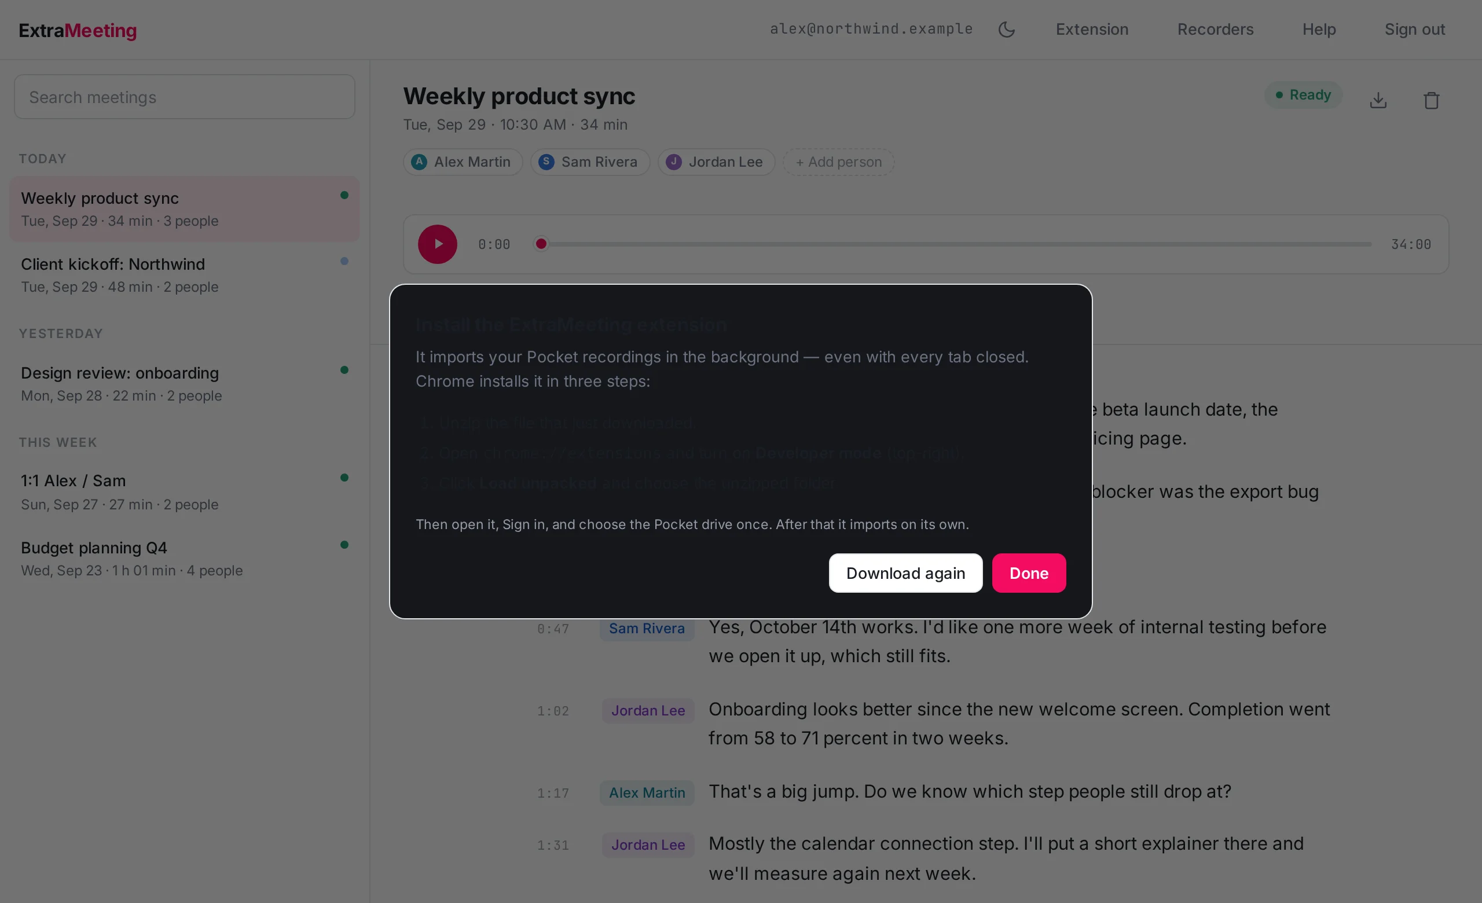1482x903 pixels.
Task: Click Download again in the install dialog
Action: [x=905, y=573]
